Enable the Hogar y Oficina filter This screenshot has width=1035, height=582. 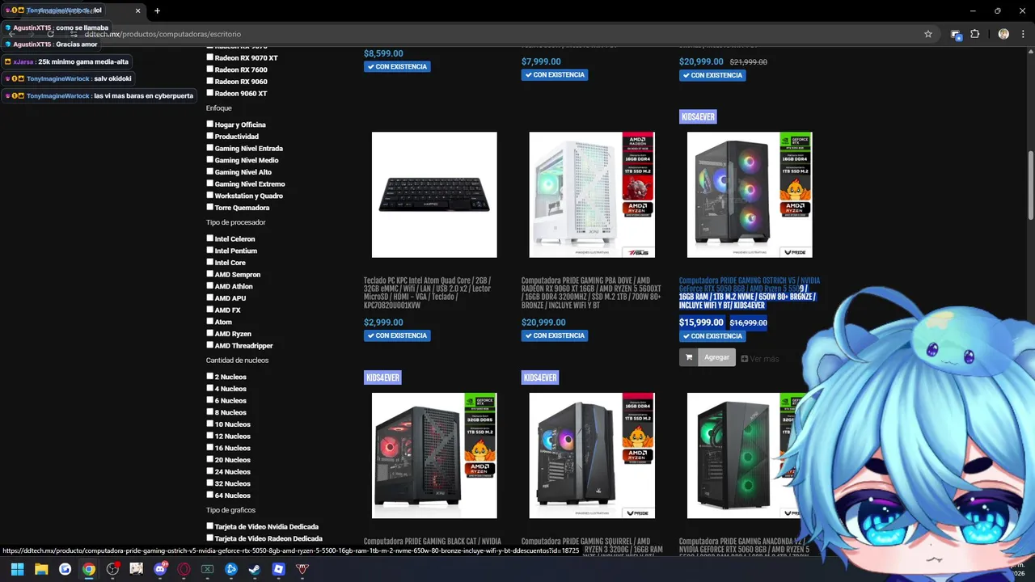(210, 124)
